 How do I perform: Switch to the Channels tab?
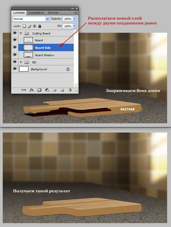point(36,13)
